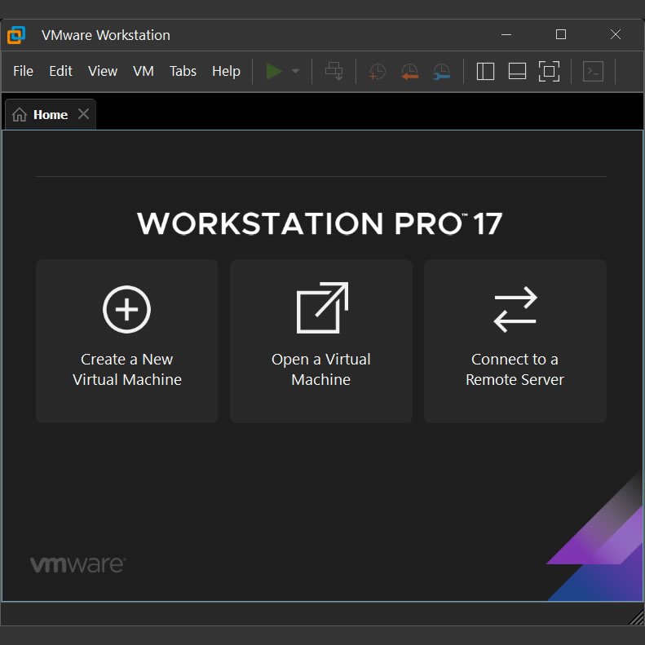645x645 pixels.
Task: Open the View menu
Action: tap(103, 71)
